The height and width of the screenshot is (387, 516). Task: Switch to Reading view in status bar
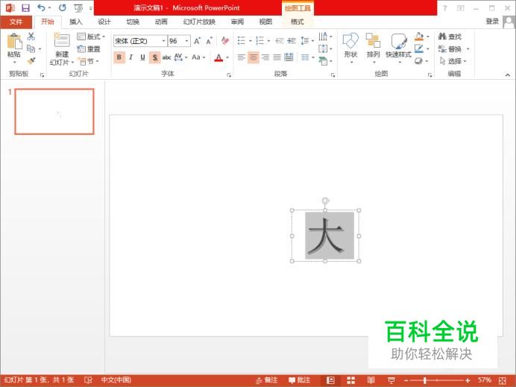[371, 380]
